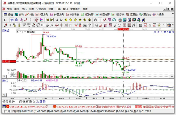
Task: Jump to first bar with skip-to-start arrow
Action: [47, 20]
